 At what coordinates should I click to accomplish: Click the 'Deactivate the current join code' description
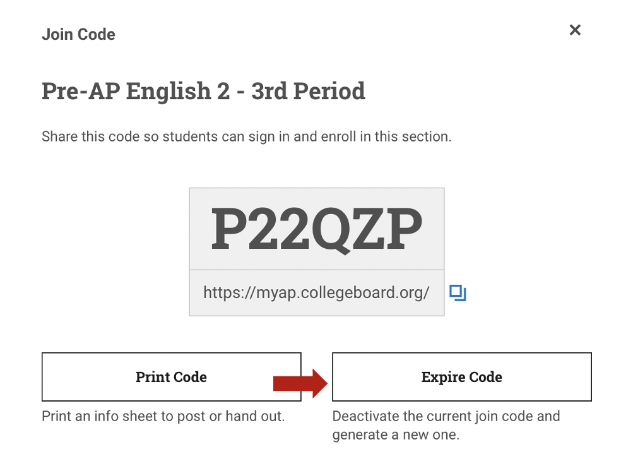tap(446, 426)
